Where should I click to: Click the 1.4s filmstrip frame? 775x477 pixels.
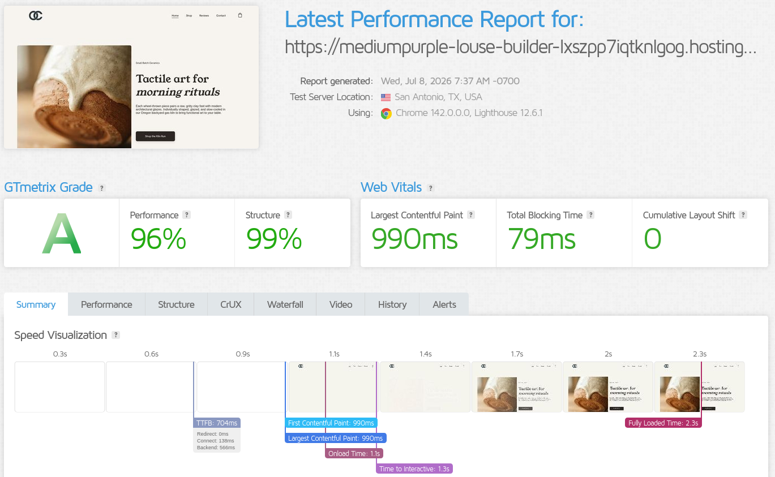point(425,387)
